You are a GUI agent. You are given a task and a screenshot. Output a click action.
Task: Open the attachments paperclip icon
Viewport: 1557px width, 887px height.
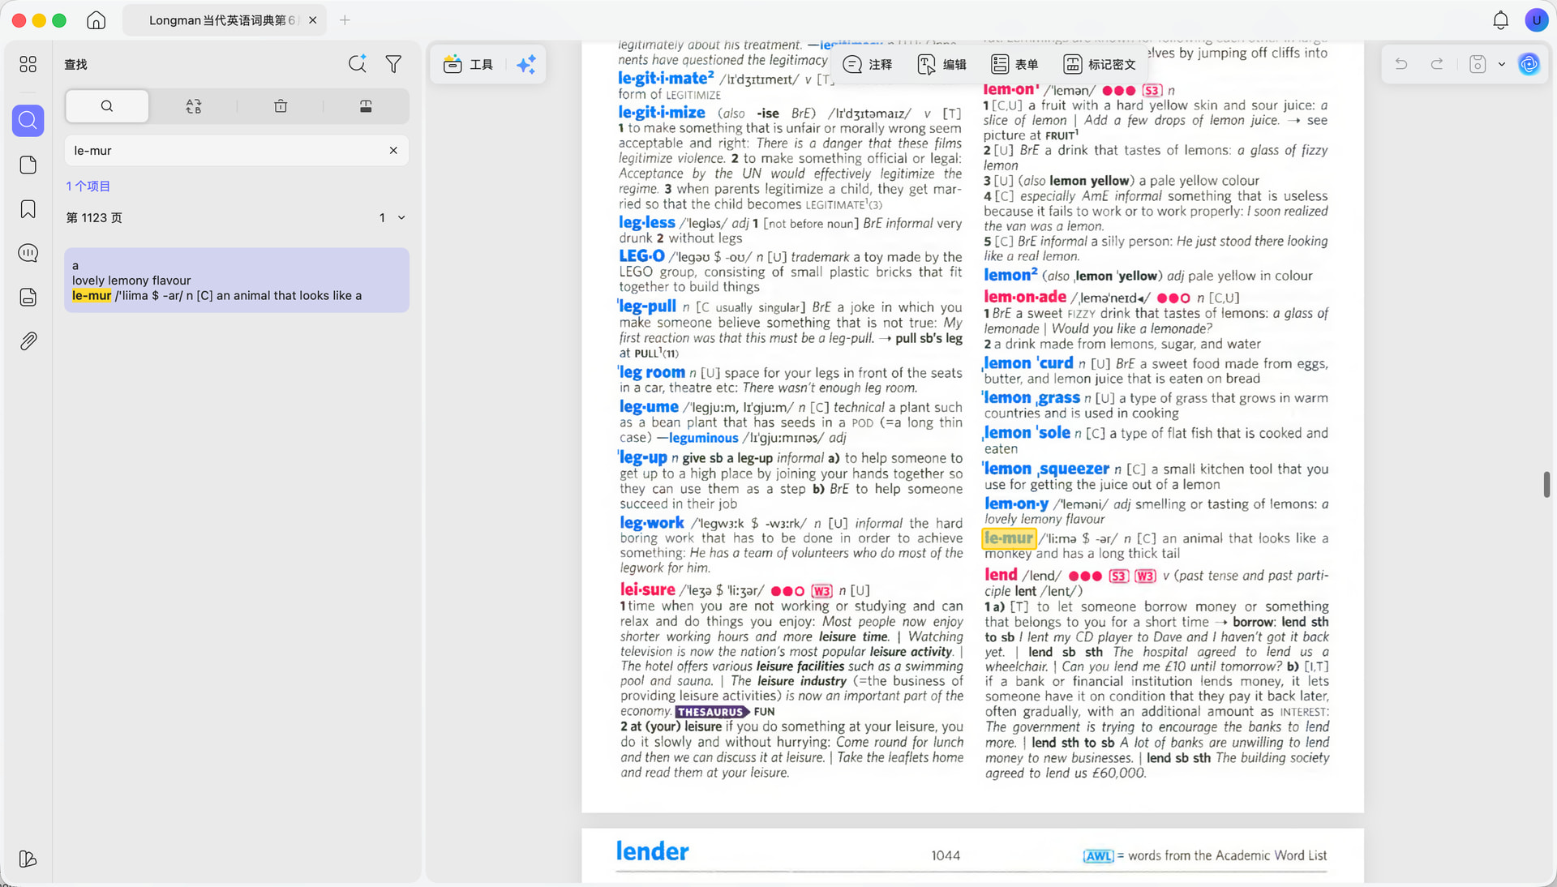pyautogui.click(x=28, y=341)
